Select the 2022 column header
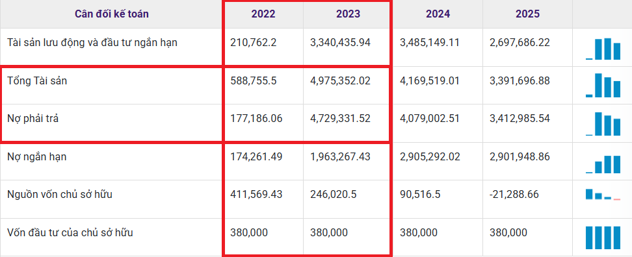Screen dimensions: 632x257 [x=263, y=14]
